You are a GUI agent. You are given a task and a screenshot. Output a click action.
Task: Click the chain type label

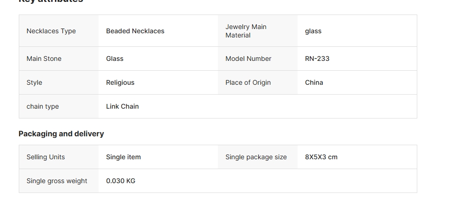pos(43,106)
